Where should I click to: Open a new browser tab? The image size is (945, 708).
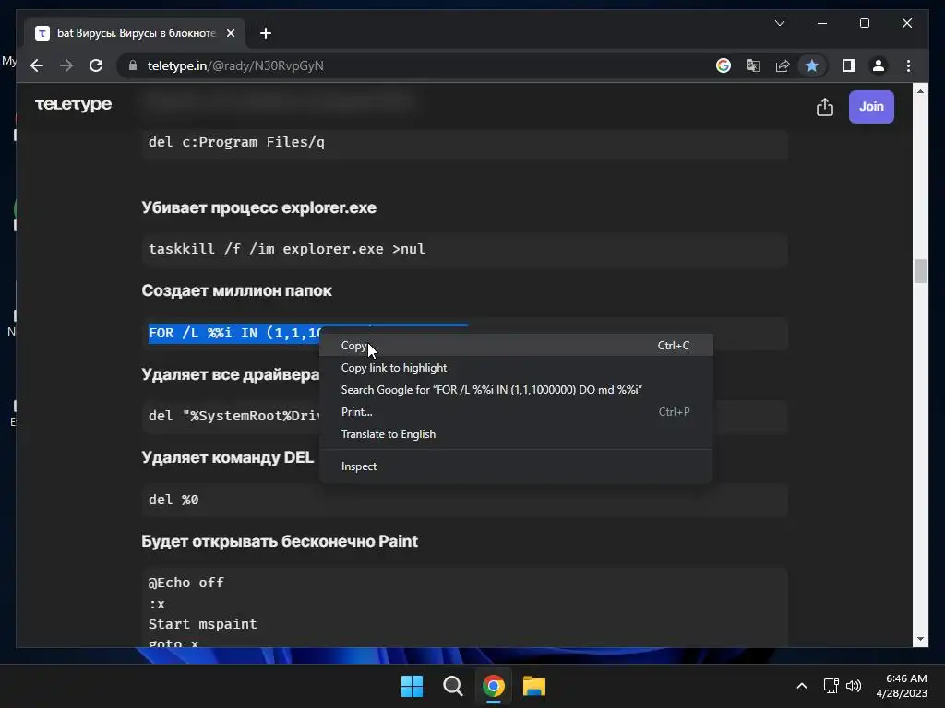pyautogui.click(x=266, y=33)
